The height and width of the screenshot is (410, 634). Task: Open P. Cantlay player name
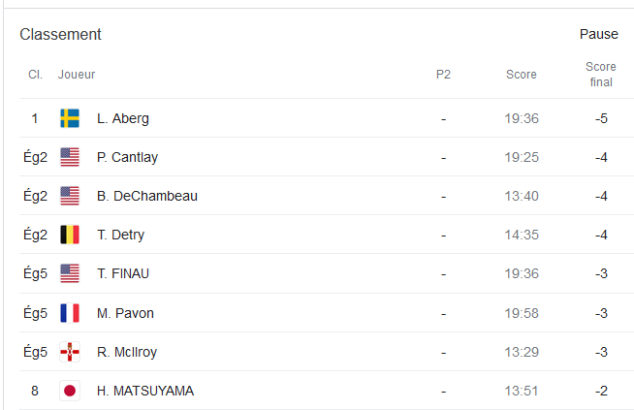127,157
